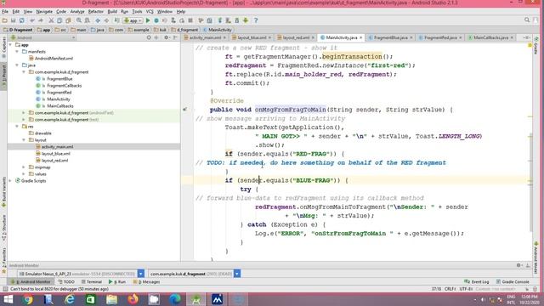Click project panel settings gear icon

tap(167, 37)
